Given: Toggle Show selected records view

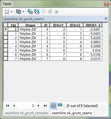Looking at the screenshot, I should click(60, 105).
